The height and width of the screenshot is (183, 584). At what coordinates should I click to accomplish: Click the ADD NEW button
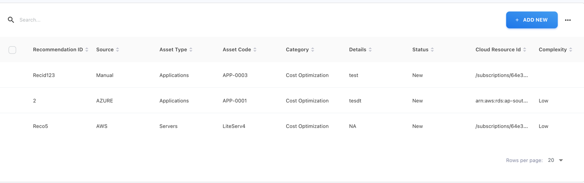(531, 20)
